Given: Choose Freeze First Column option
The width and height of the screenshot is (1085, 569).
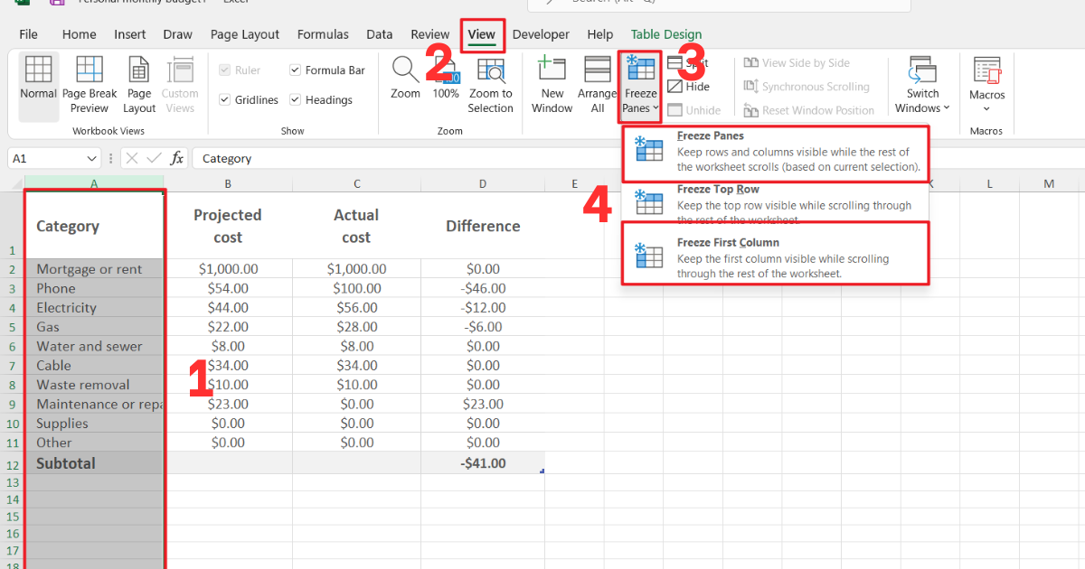Looking at the screenshot, I should [776, 254].
